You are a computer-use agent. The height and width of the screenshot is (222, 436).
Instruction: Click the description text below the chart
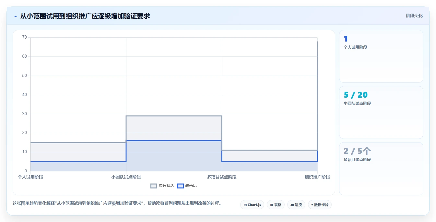(117, 203)
